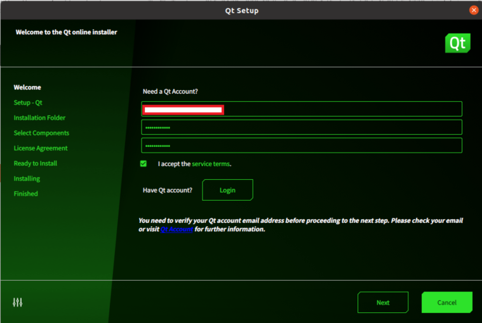This screenshot has width=482, height=323.
Task: Click the Login button
Action: [227, 190]
